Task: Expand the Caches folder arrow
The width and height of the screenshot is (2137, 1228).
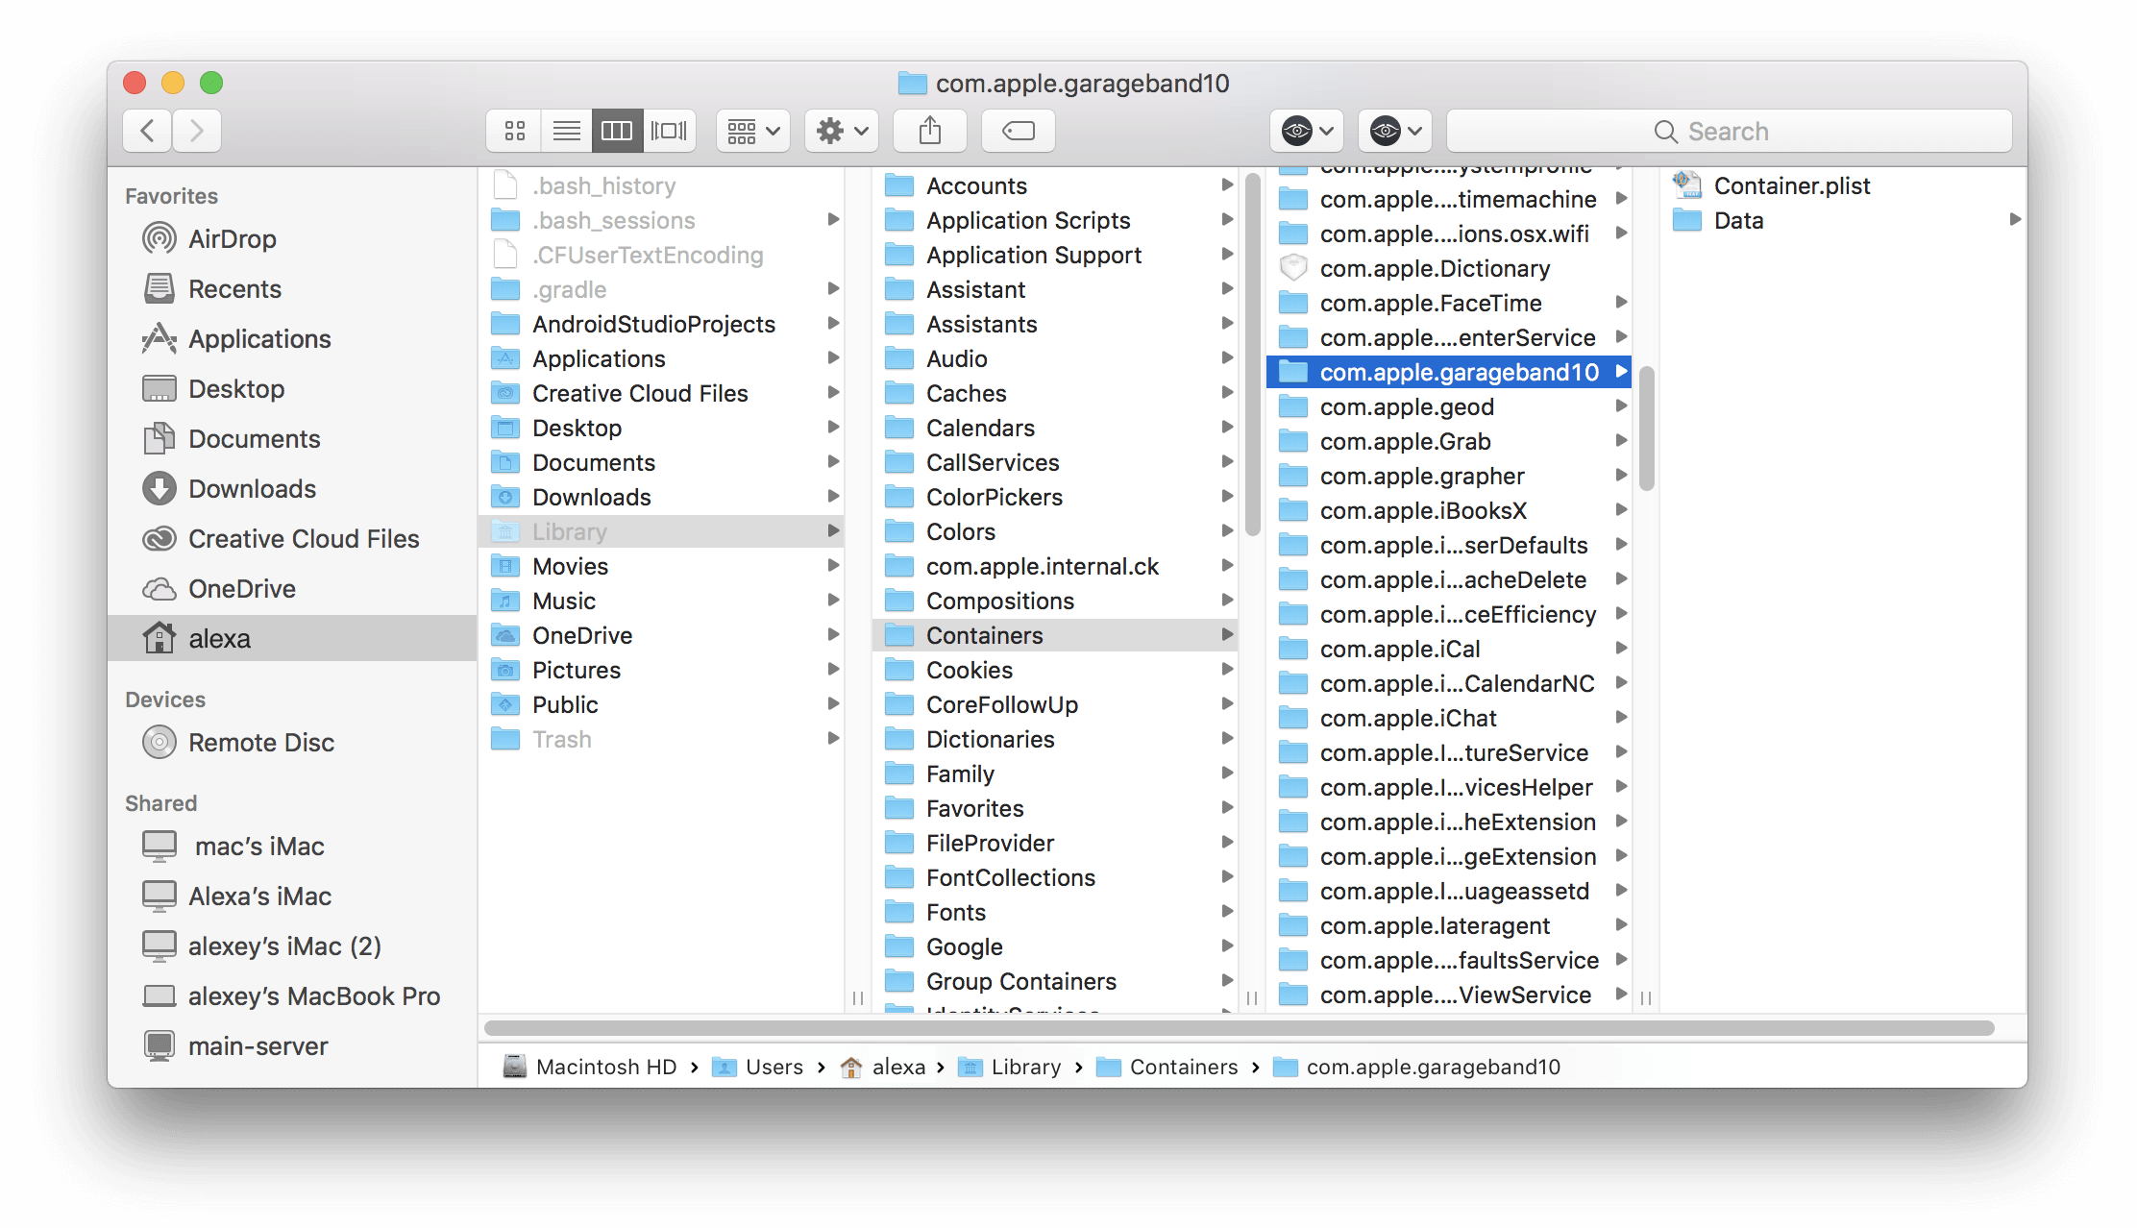Action: 1227,393
